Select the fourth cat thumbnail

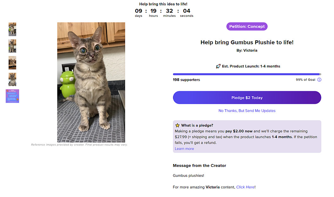12,79
